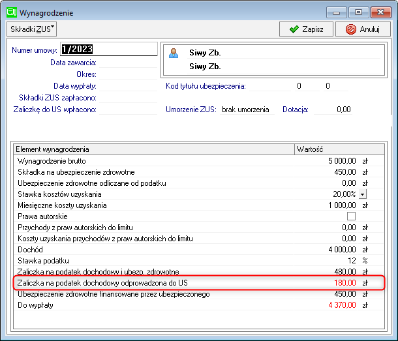Image resolution: width=398 pixels, height=341 pixels.
Task: Select the Do wypłaty row
Action: (x=199, y=305)
